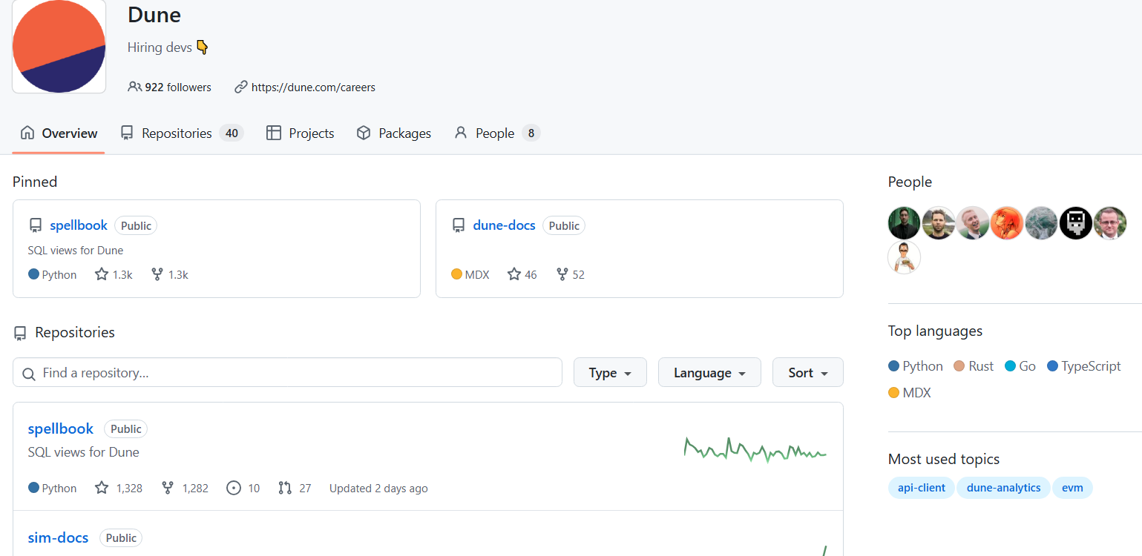The image size is (1142, 556).
Task: Open pull requests icon showing 27
Action: 285,488
